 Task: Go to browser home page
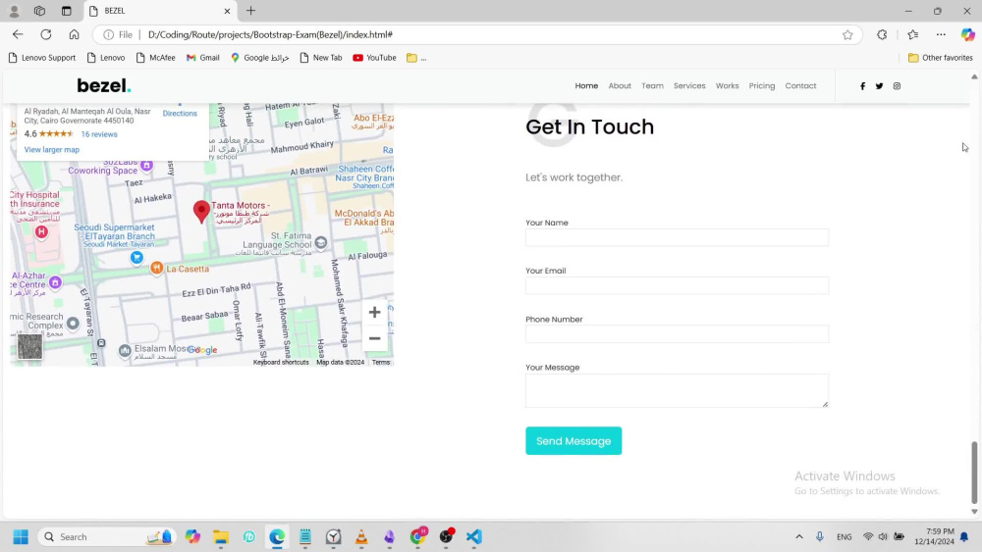click(x=74, y=34)
